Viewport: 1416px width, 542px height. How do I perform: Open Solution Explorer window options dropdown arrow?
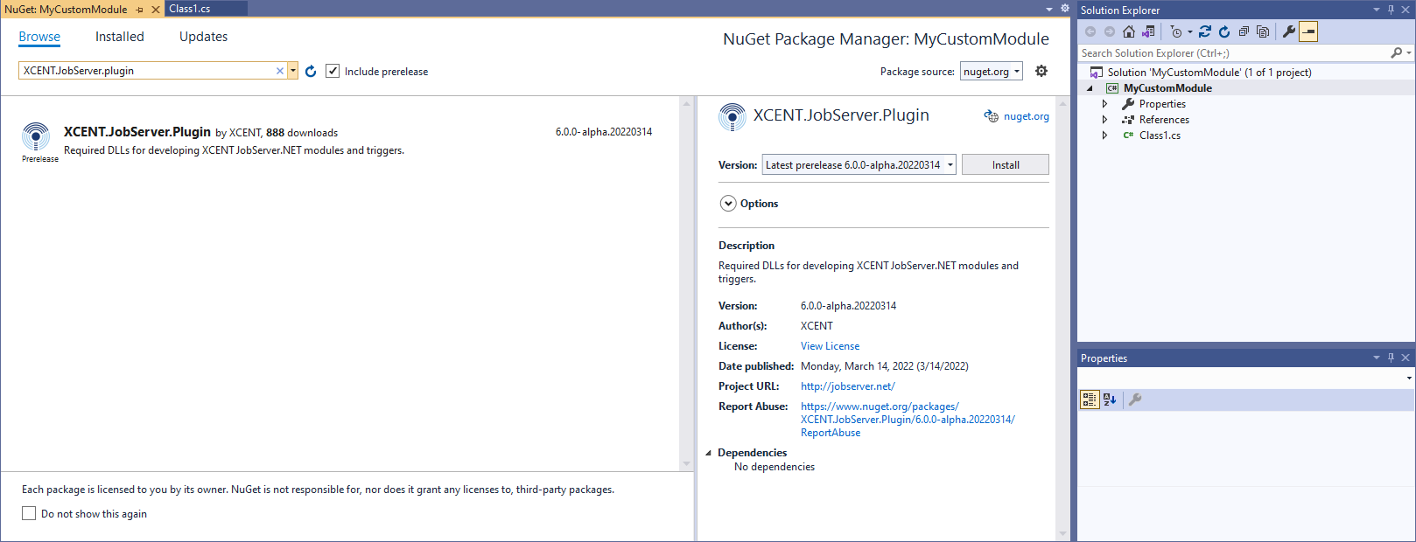point(1377,10)
